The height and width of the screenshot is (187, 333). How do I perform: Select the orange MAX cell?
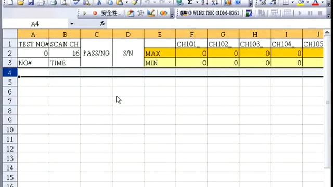160,53
